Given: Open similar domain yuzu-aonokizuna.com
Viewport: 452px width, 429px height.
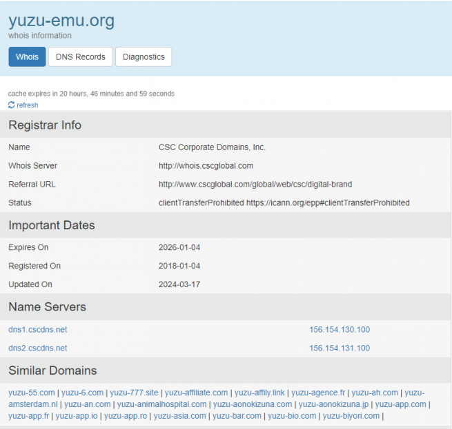Looking at the screenshot, I should click(x=253, y=404).
